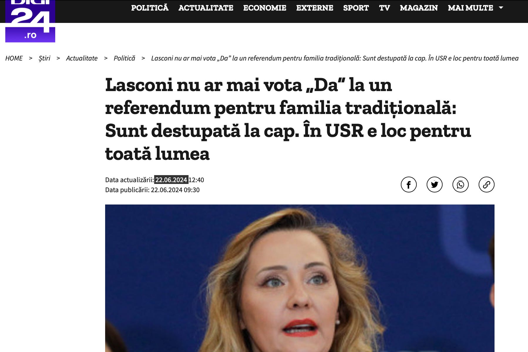The height and width of the screenshot is (352, 528).
Task: Visit the MAGAZIN section
Action: coord(419,8)
